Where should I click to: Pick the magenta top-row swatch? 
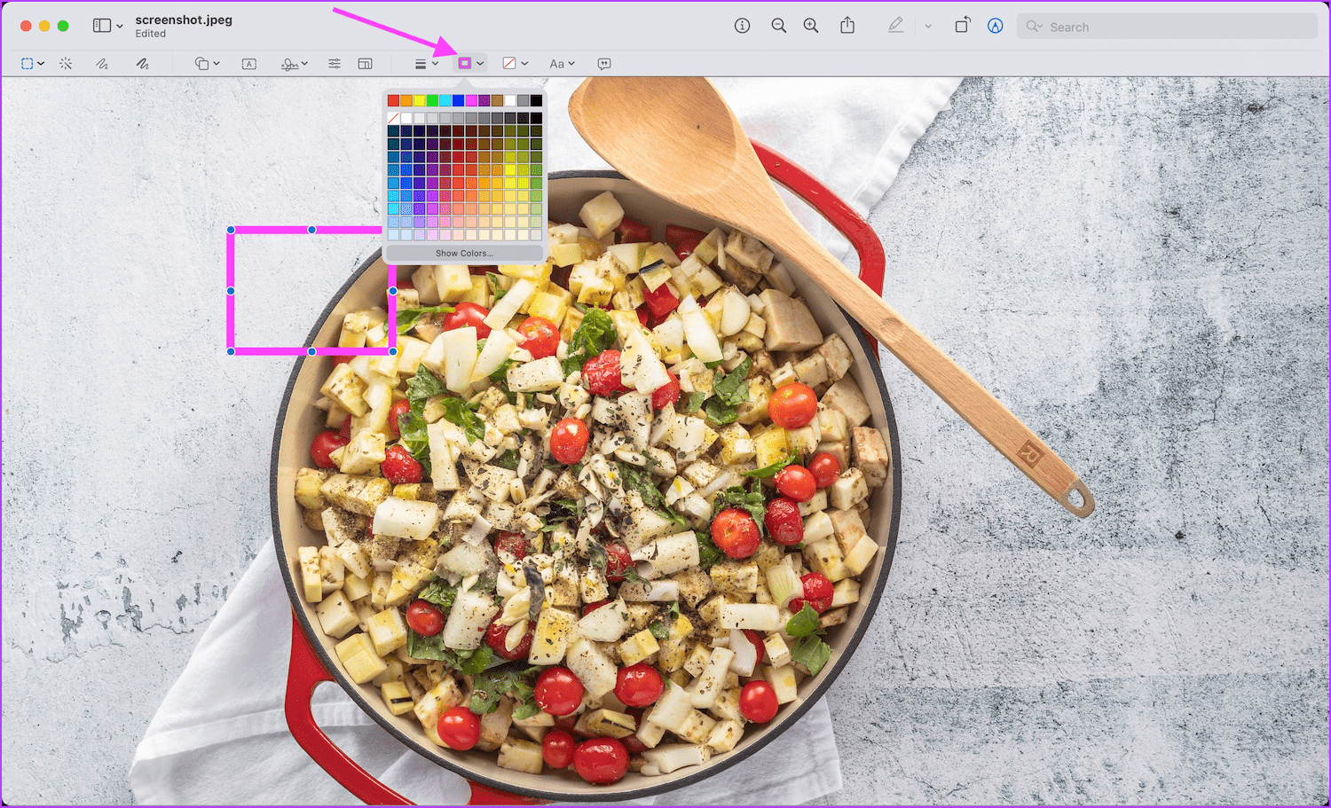point(471,100)
